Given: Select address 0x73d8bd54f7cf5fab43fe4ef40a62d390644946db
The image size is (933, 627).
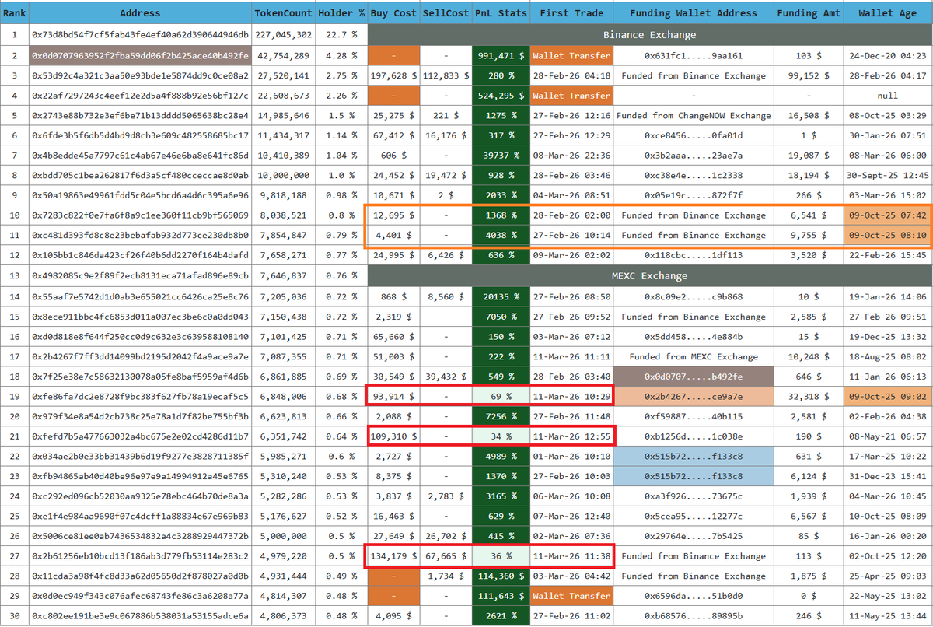Looking at the screenshot, I should tap(140, 35).
